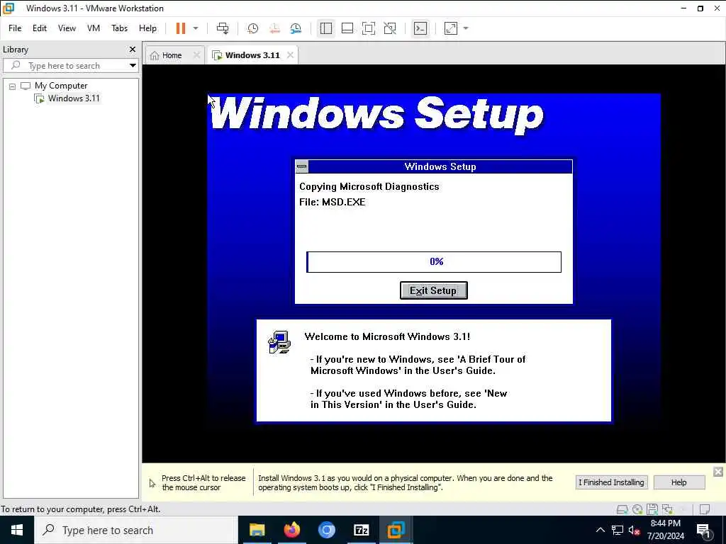Open the notification center icon

click(704, 531)
